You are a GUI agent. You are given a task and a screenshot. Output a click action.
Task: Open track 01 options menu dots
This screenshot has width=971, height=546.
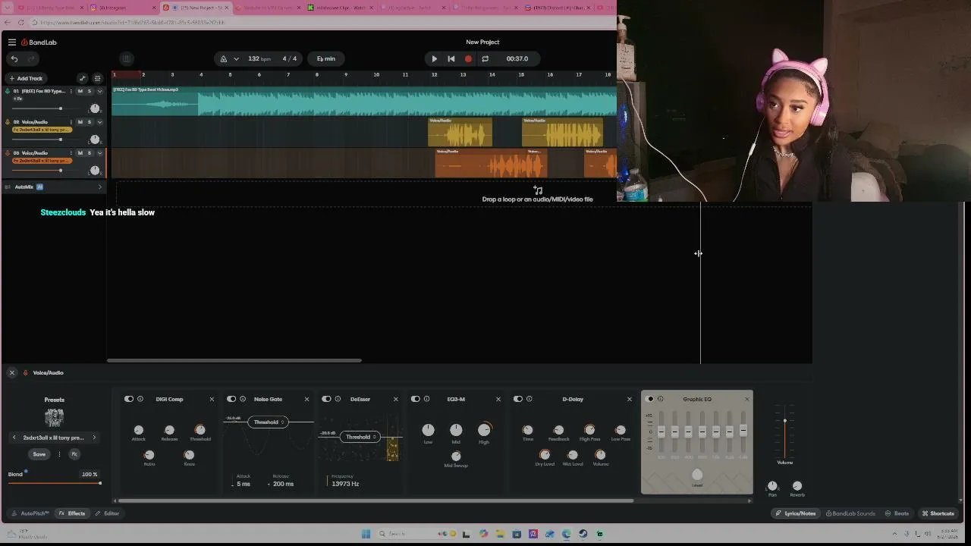pos(71,91)
